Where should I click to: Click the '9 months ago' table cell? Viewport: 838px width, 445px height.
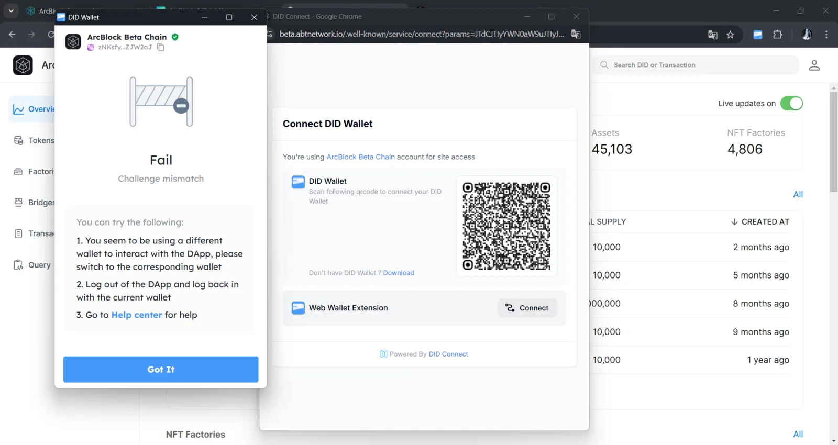(x=760, y=332)
